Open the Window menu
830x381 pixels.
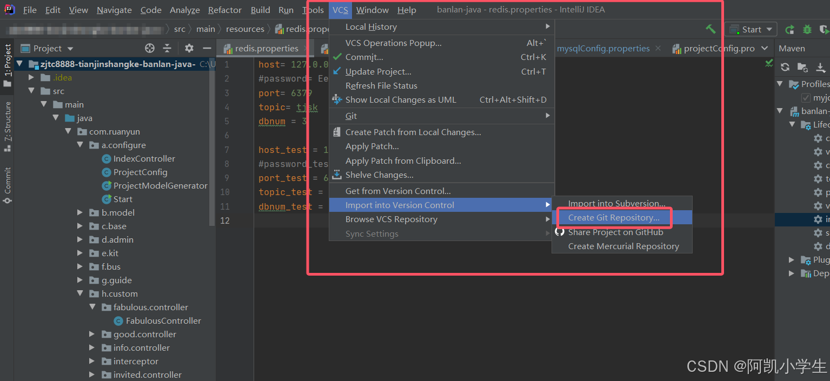373,10
